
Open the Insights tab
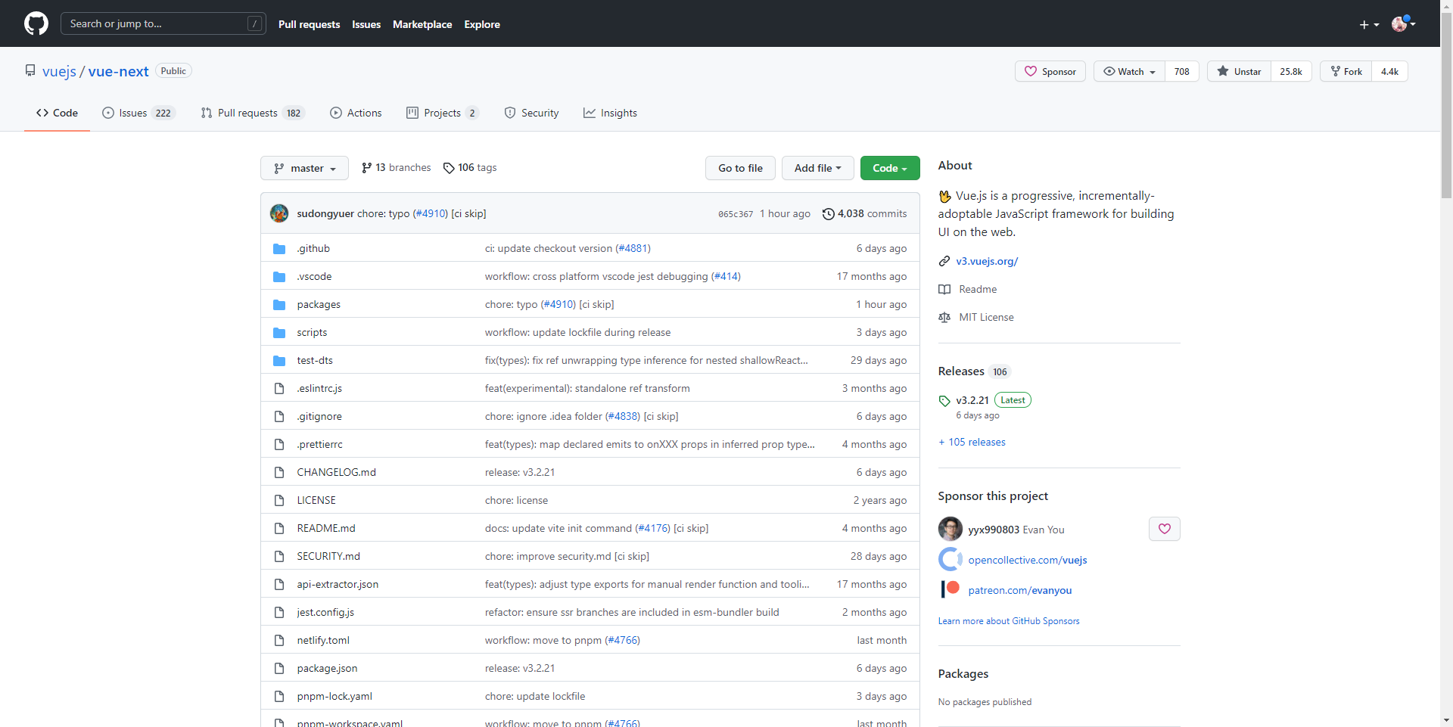click(x=610, y=113)
